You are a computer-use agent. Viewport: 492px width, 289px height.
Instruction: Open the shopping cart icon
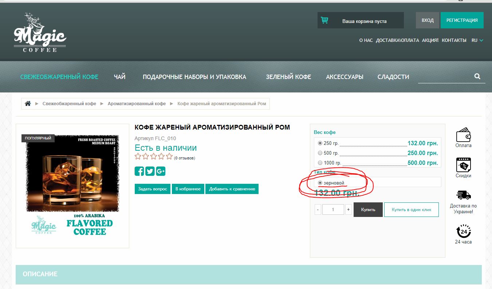(x=324, y=20)
